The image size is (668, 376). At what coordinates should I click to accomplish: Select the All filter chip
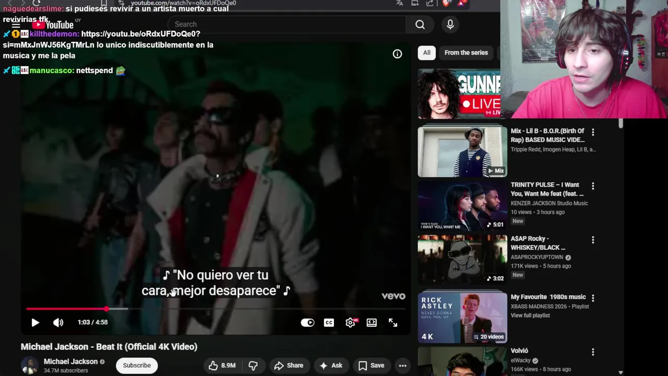426,53
